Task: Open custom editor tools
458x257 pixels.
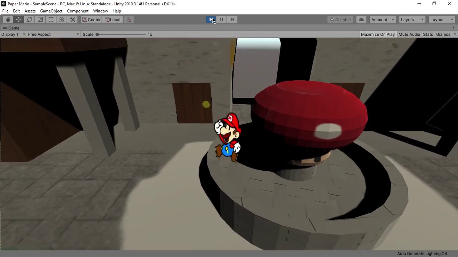Action: tap(73, 20)
